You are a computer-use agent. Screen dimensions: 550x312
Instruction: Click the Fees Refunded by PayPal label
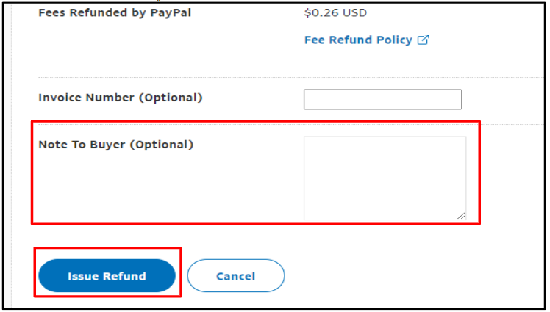point(114,12)
